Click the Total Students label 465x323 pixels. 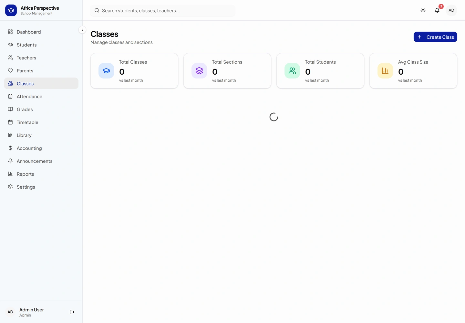pyautogui.click(x=320, y=62)
